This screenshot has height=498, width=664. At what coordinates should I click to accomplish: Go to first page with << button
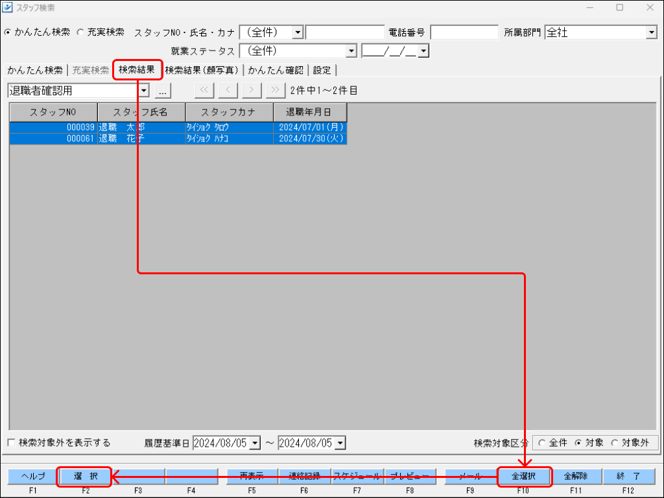(204, 90)
